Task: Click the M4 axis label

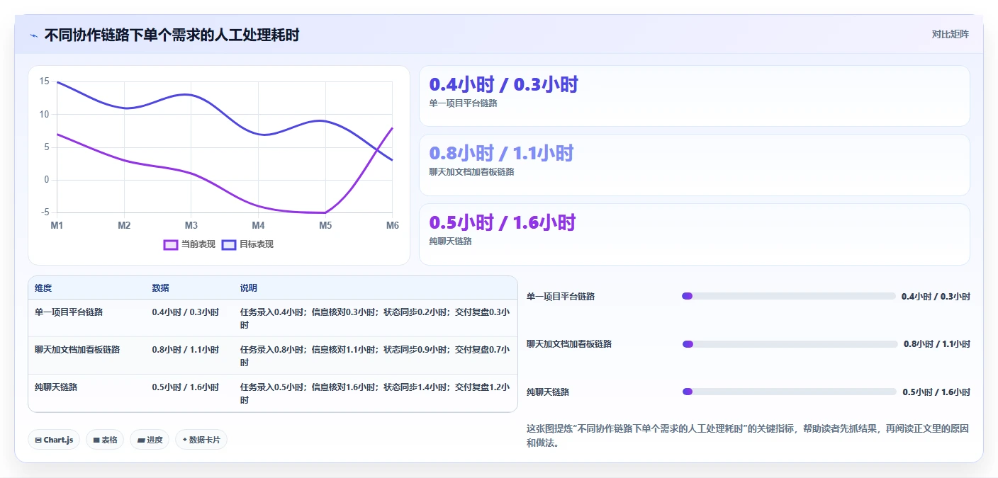Action: point(258,225)
